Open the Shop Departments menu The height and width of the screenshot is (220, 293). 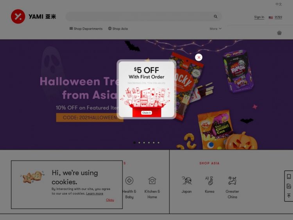[x=86, y=29]
